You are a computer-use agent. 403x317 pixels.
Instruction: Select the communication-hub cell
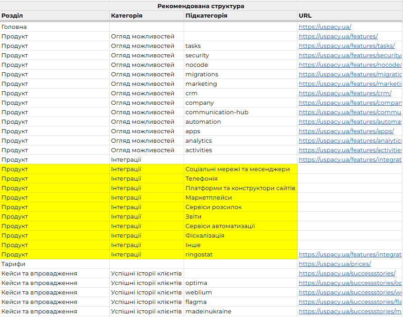(x=240, y=112)
